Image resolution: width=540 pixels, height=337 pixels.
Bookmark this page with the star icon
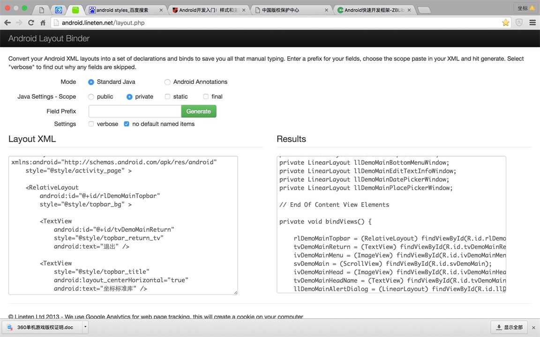point(505,22)
